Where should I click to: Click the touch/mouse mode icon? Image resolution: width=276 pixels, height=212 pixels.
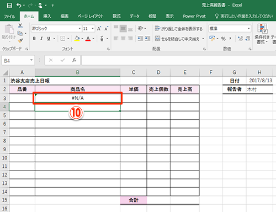(40, 6)
